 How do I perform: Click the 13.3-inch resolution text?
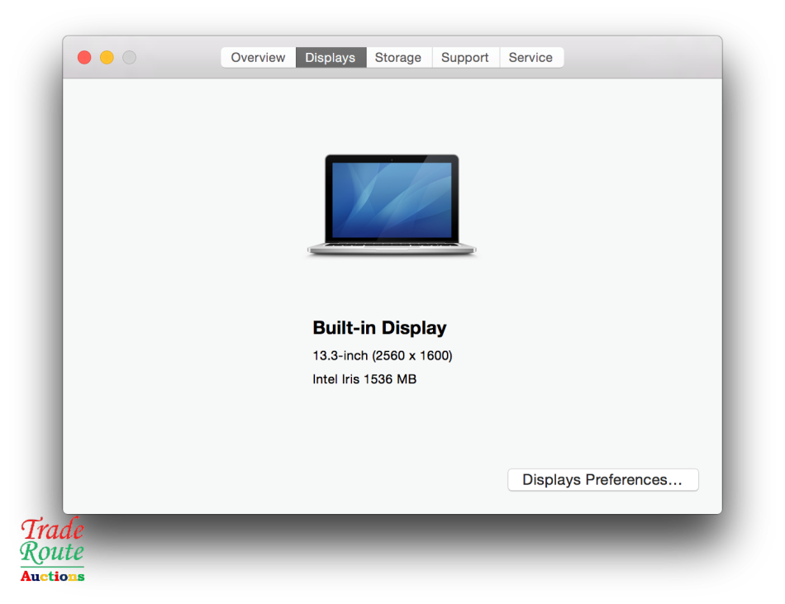(x=383, y=355)
